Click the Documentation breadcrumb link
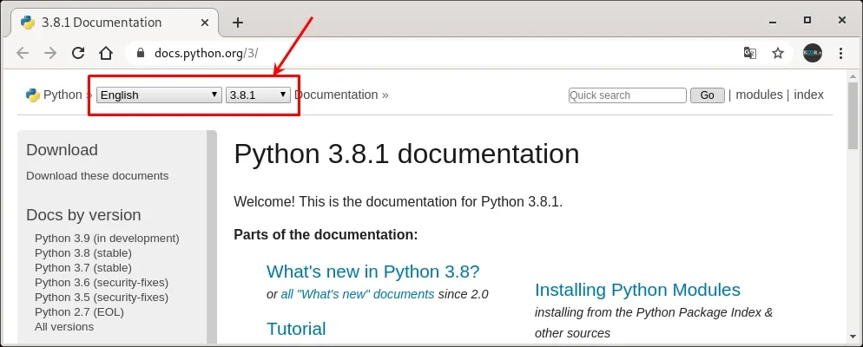This screenshot has width=863, height=347. [336, 95]
